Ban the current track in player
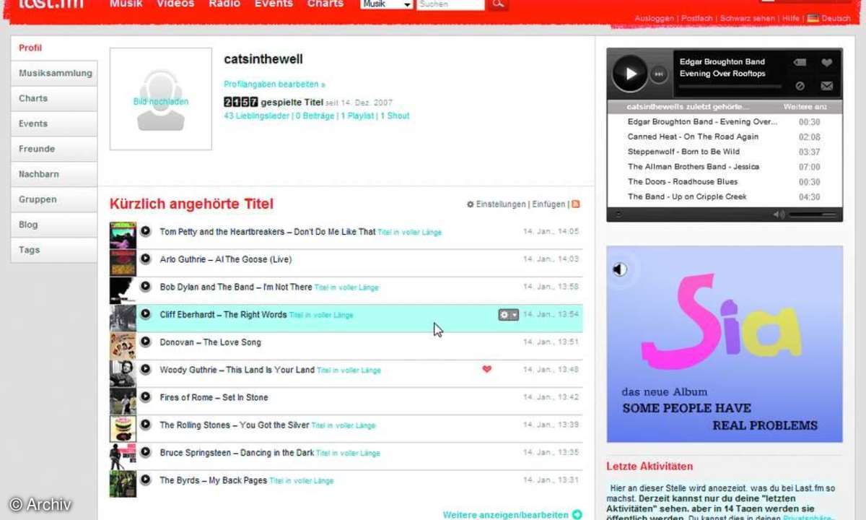 [800, 85]
